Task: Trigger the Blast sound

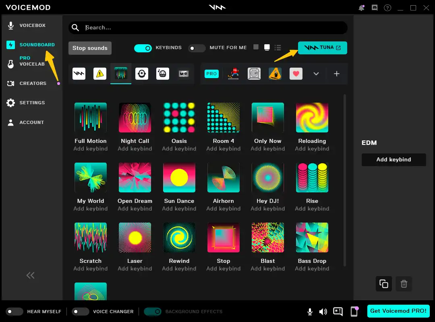Action: coord(268,237)
